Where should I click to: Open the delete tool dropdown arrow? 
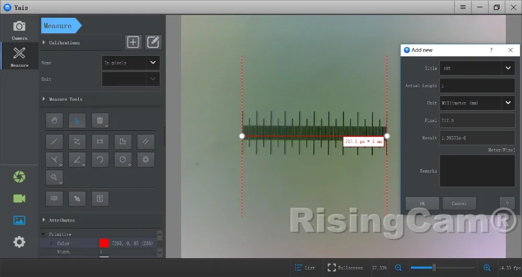(x=106, y=126)
